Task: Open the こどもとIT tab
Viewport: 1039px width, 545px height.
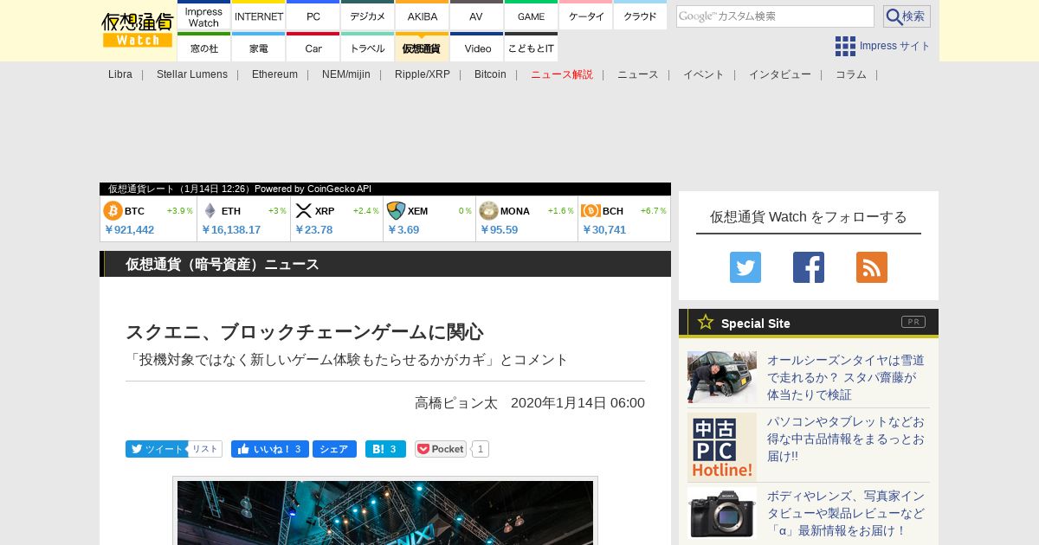Action: 531,48
